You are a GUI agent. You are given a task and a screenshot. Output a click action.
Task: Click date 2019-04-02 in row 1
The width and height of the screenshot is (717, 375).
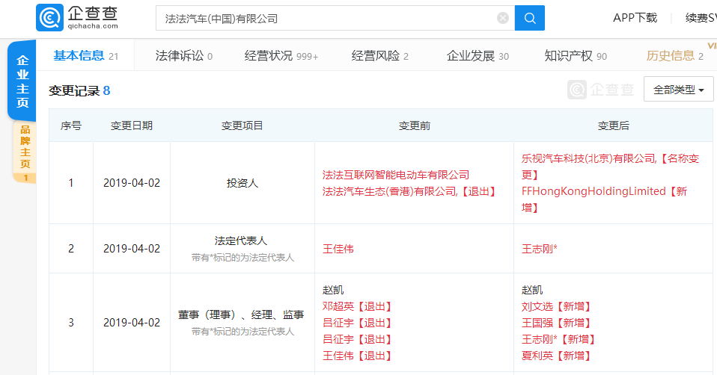pyautogui.click(x=132, y=183)
